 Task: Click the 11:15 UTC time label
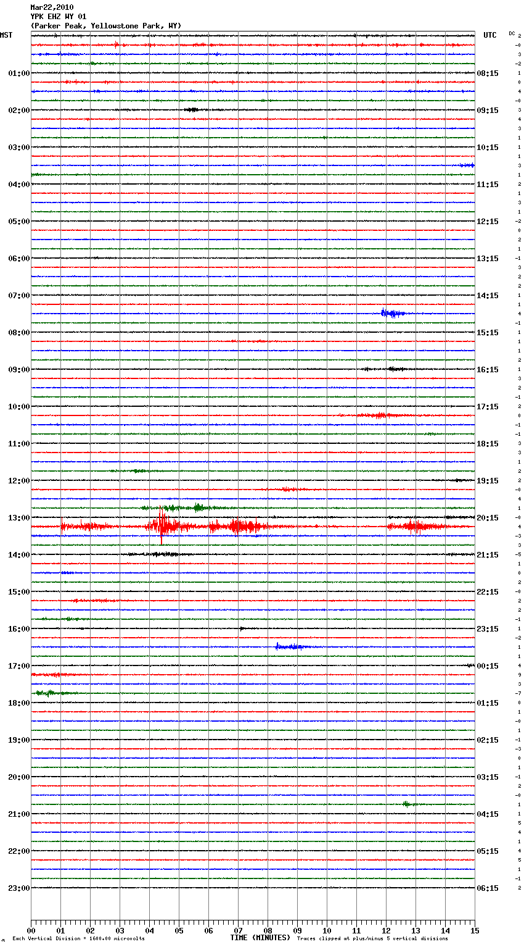[488, 185]
